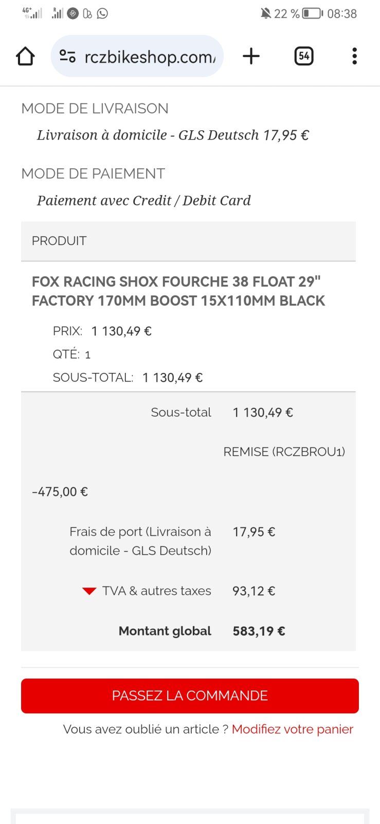
Task: Tap the Montant global total amount
Action: coord(259,631)
